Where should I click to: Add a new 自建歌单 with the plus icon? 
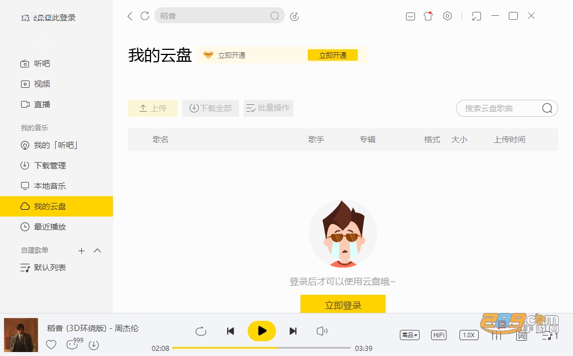point(81,251)
